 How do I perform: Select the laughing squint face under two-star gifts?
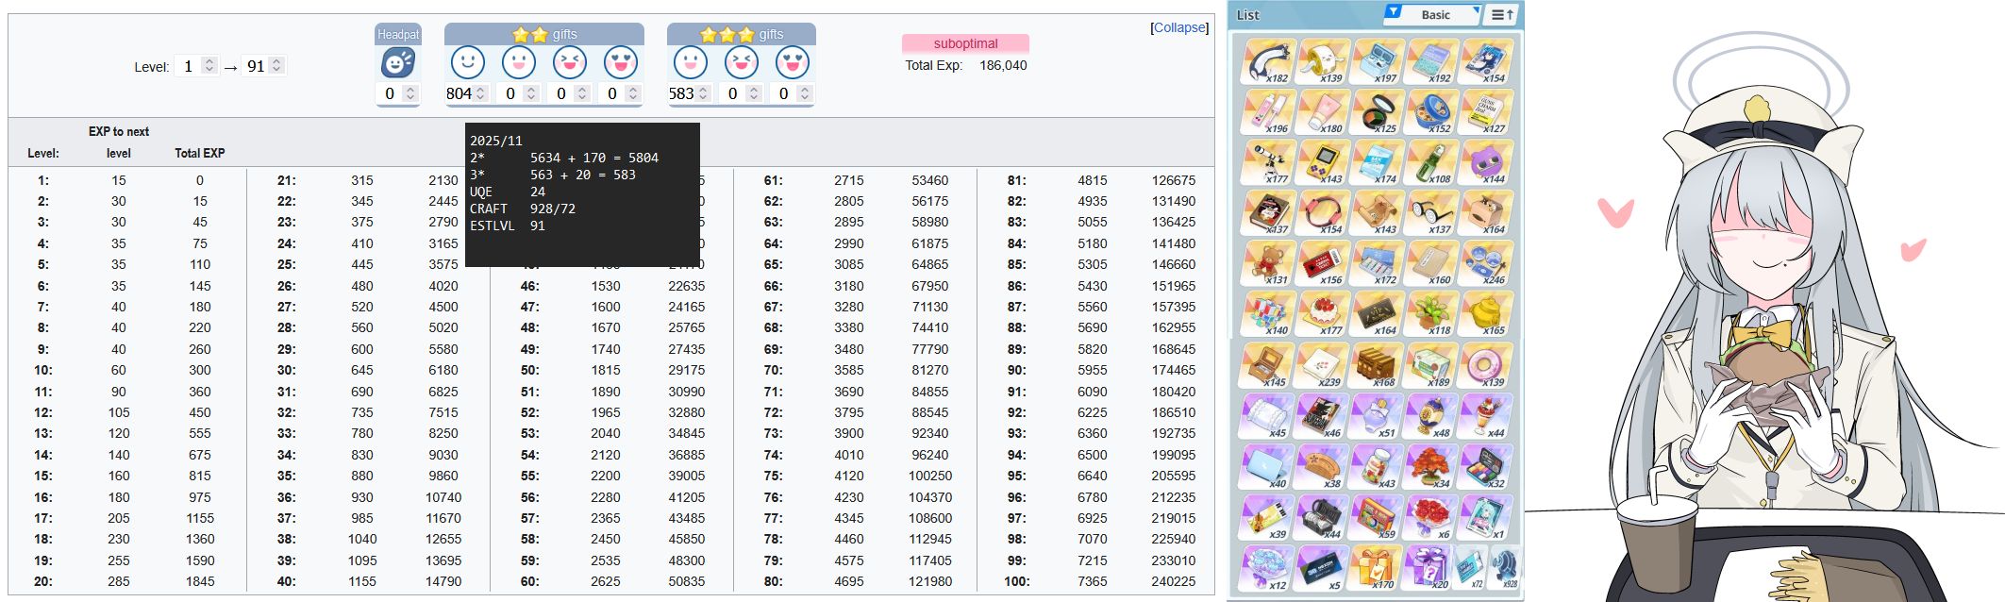tap(569, 62)
